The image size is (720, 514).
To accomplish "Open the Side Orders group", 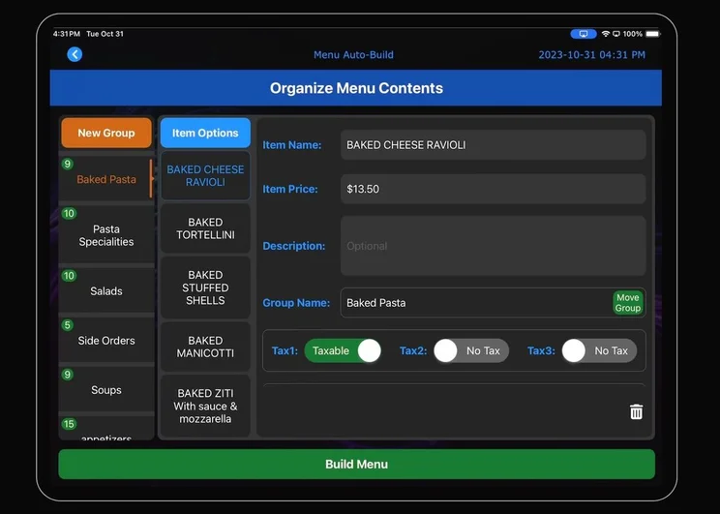I will tap(106, 340).
